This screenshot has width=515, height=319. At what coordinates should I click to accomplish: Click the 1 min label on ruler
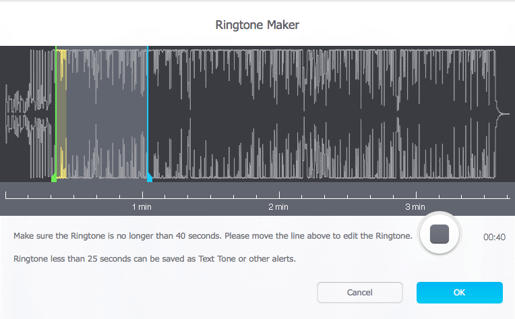(142, 207)
